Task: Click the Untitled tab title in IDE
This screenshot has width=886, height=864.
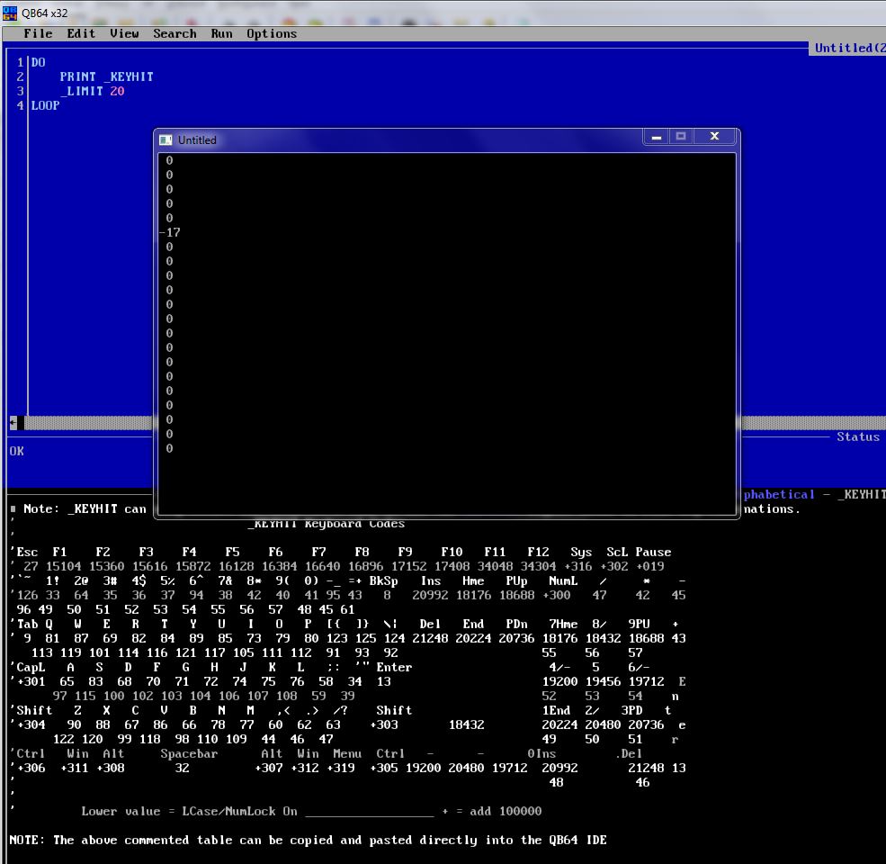Action: [x=849, y=48]
